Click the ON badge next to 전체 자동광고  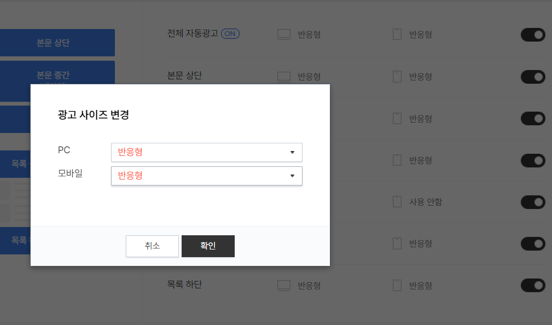pos(230,33)
